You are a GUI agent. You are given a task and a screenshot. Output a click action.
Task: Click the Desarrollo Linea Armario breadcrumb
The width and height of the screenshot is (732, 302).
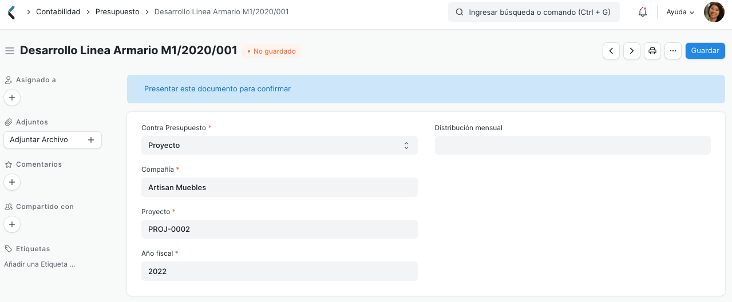tap(221, 11)
